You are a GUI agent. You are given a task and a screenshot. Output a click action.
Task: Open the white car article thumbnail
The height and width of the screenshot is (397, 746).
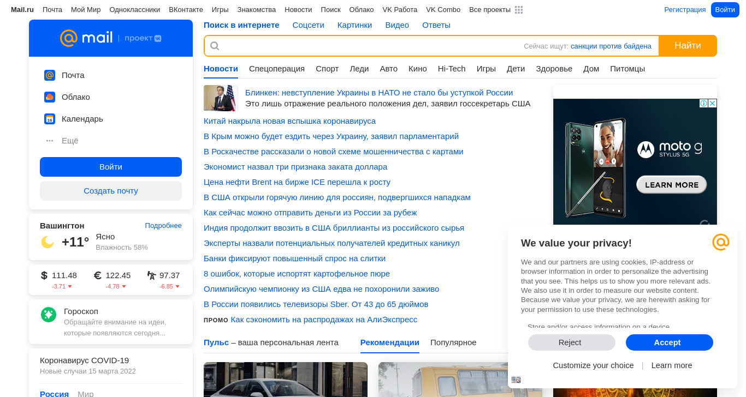coord(286,380)
